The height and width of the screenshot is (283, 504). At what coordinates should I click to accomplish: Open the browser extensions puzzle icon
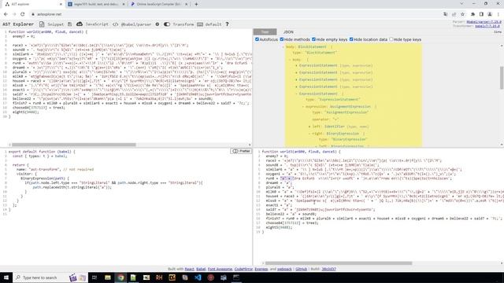(x=472, y=14)
